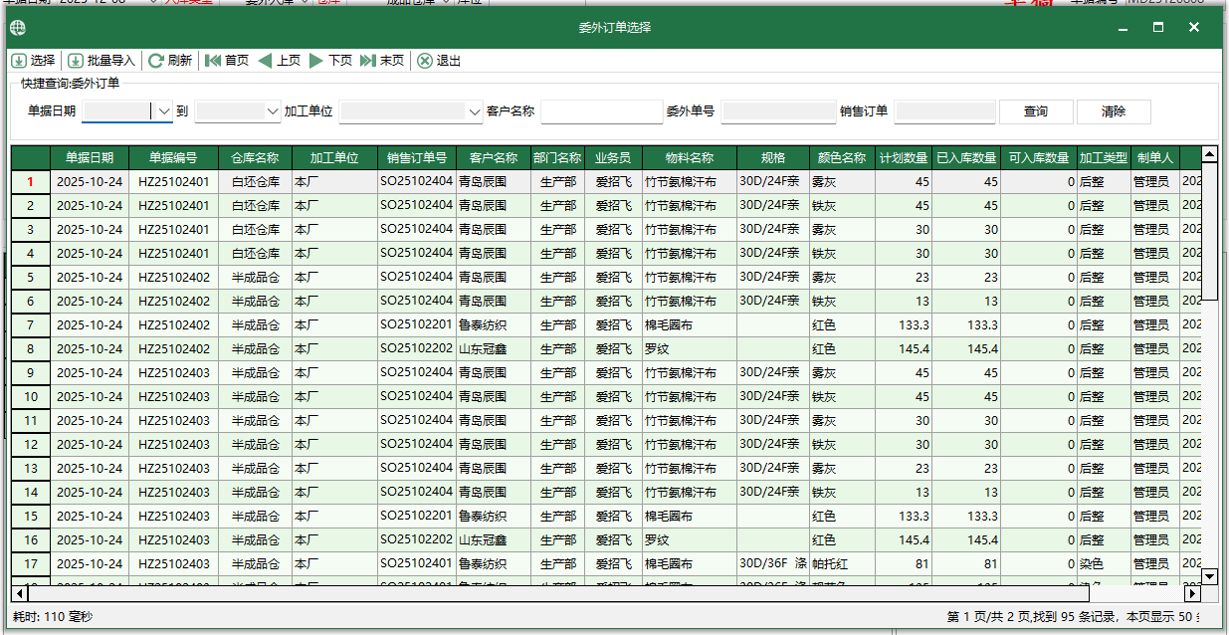Click the scrollbar down arrow on right
The width and height of the screenshot is (1229, 635).
click(x=1208, y=576)
